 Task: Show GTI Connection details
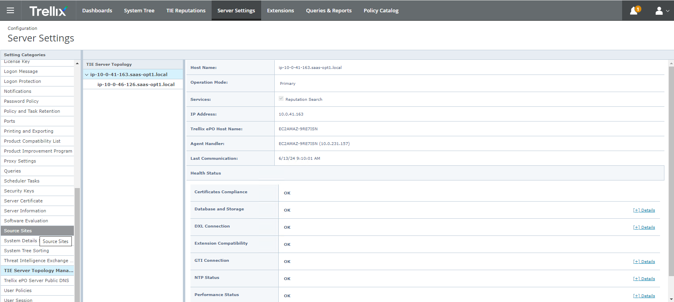(x=644, y=262)
